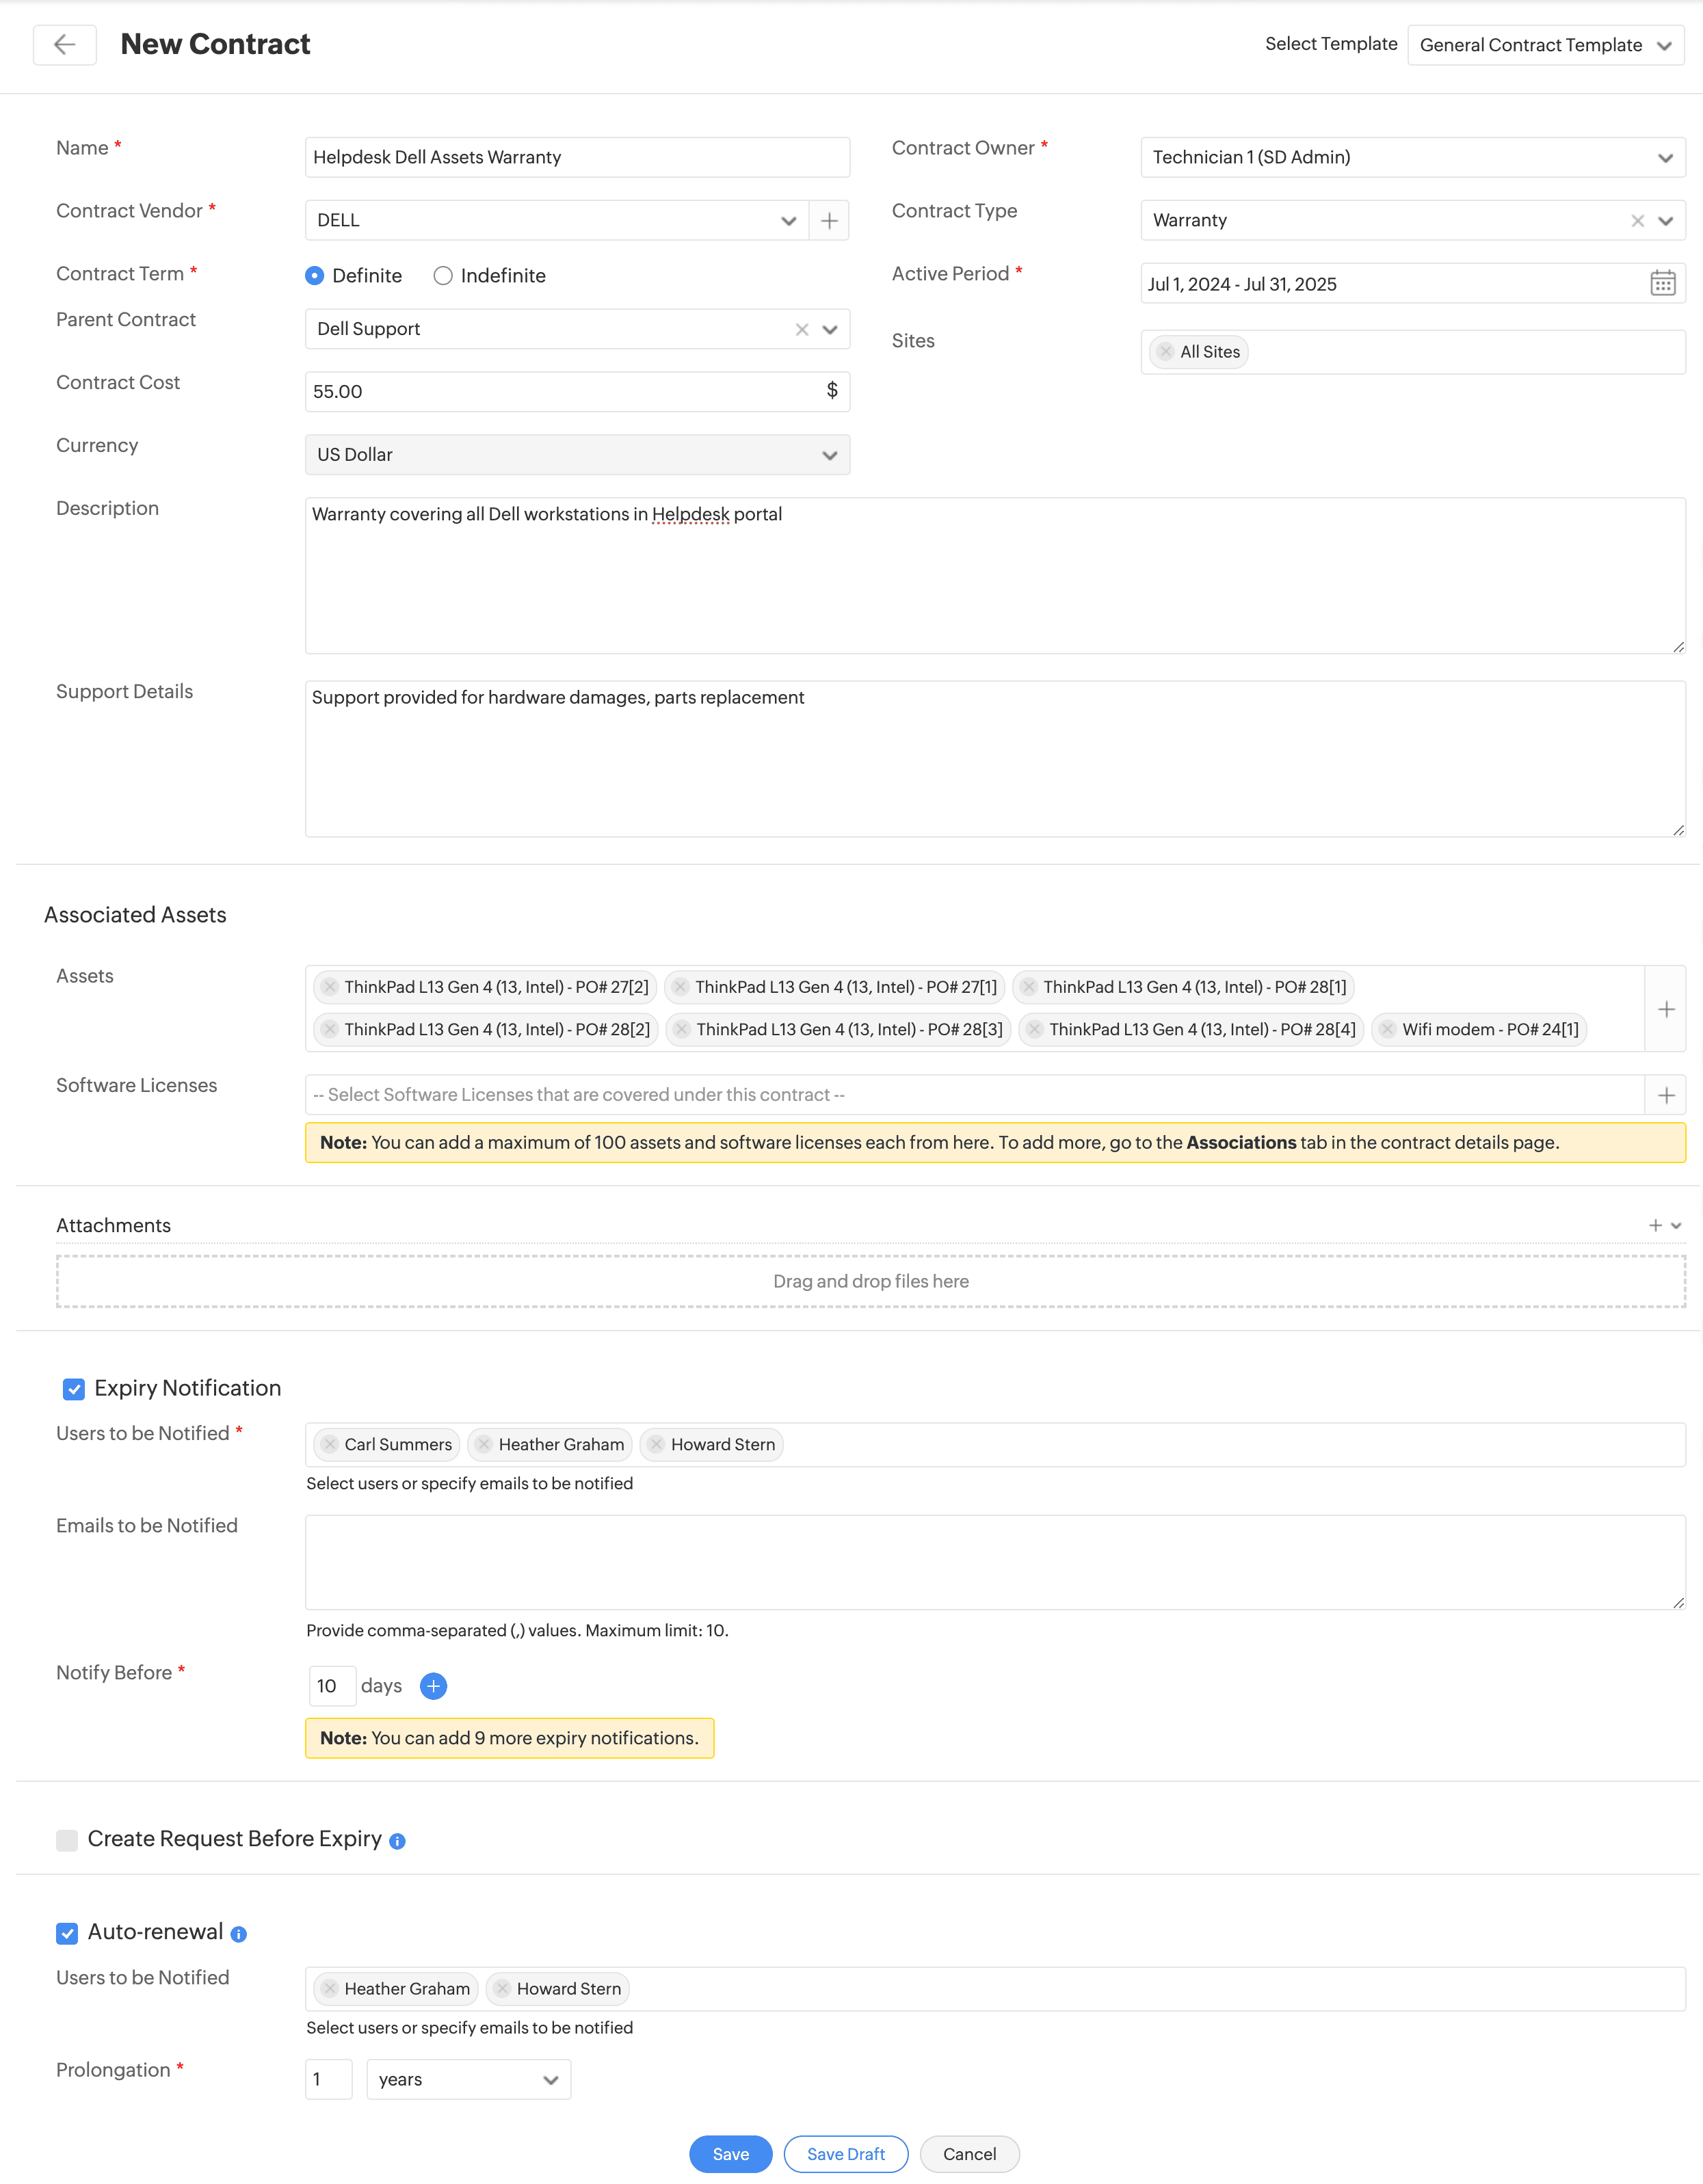
Task: Clear the Warranty contract type selection
Action: [x=1637, y=220]
